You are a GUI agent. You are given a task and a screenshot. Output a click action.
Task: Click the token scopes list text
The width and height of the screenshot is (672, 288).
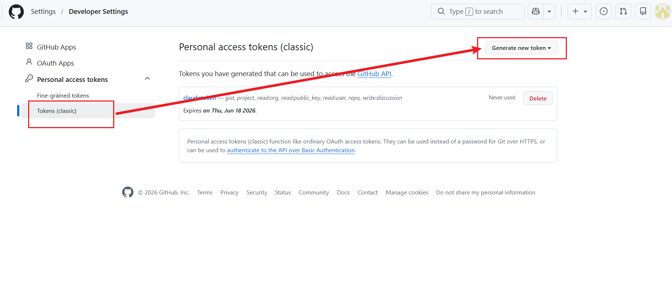click(x=314, y=98)
